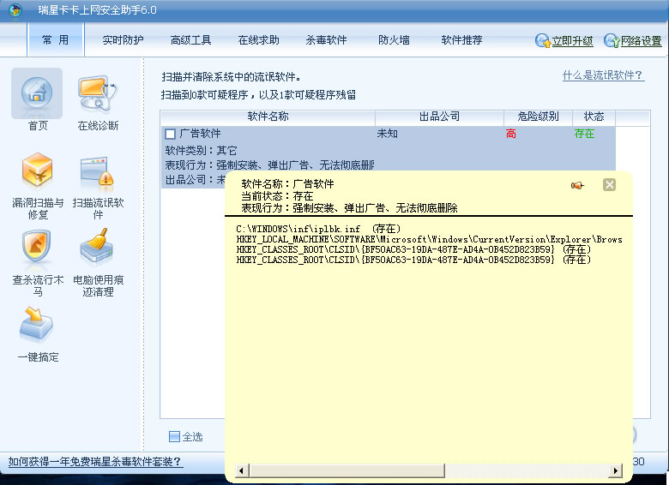This screenshot has width=669, height=485.
Task: Switch to the 常用 tab
Action: (56, 39)
